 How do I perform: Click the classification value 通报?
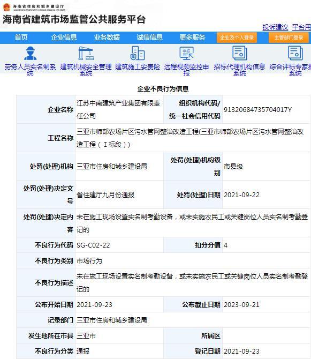tap(83, 351)
